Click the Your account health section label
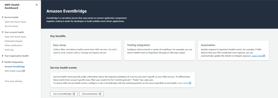 [x=14, y=32]
